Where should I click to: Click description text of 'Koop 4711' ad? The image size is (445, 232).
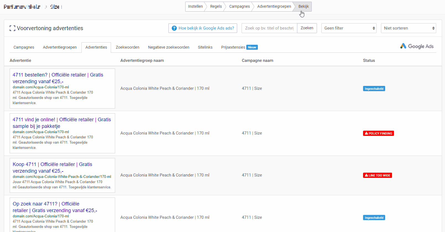62,184
